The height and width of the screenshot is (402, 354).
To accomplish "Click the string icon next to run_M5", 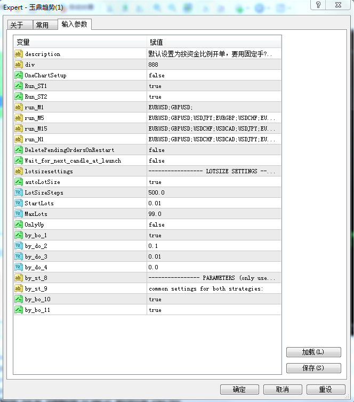I will coord(19,118).
